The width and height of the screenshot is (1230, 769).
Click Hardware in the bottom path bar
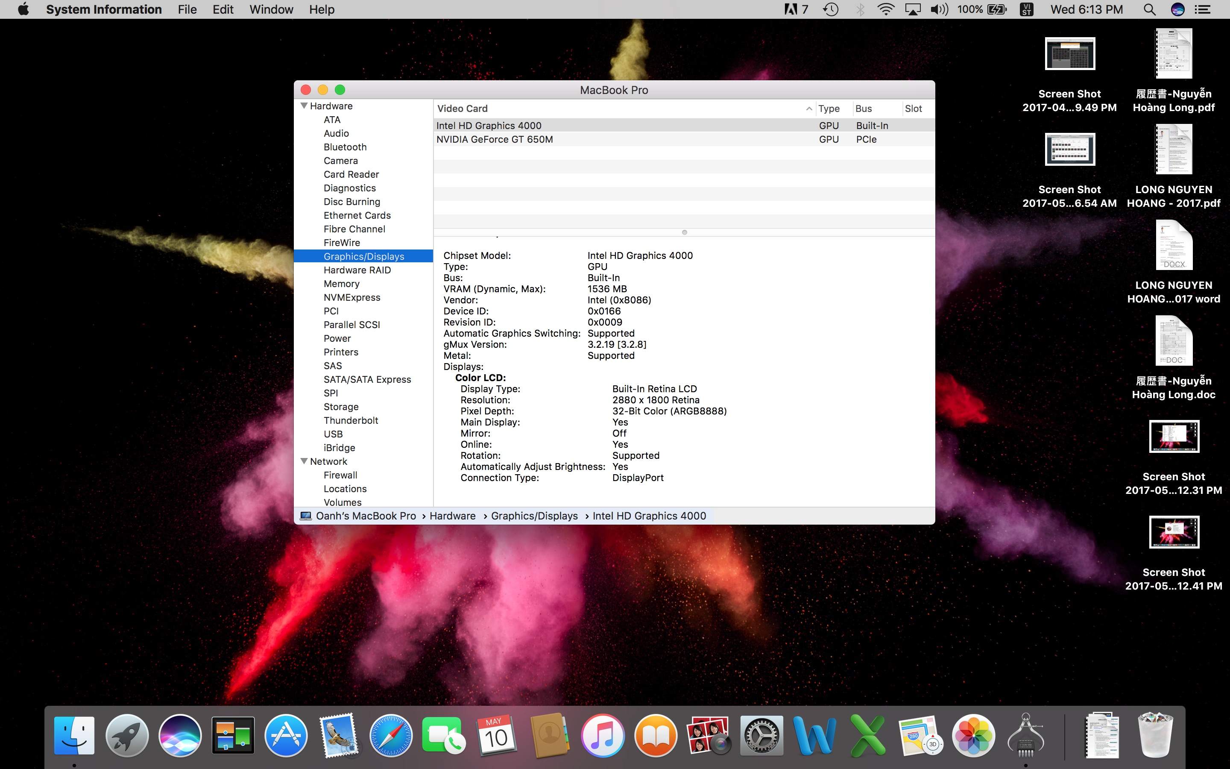(452, 516)
